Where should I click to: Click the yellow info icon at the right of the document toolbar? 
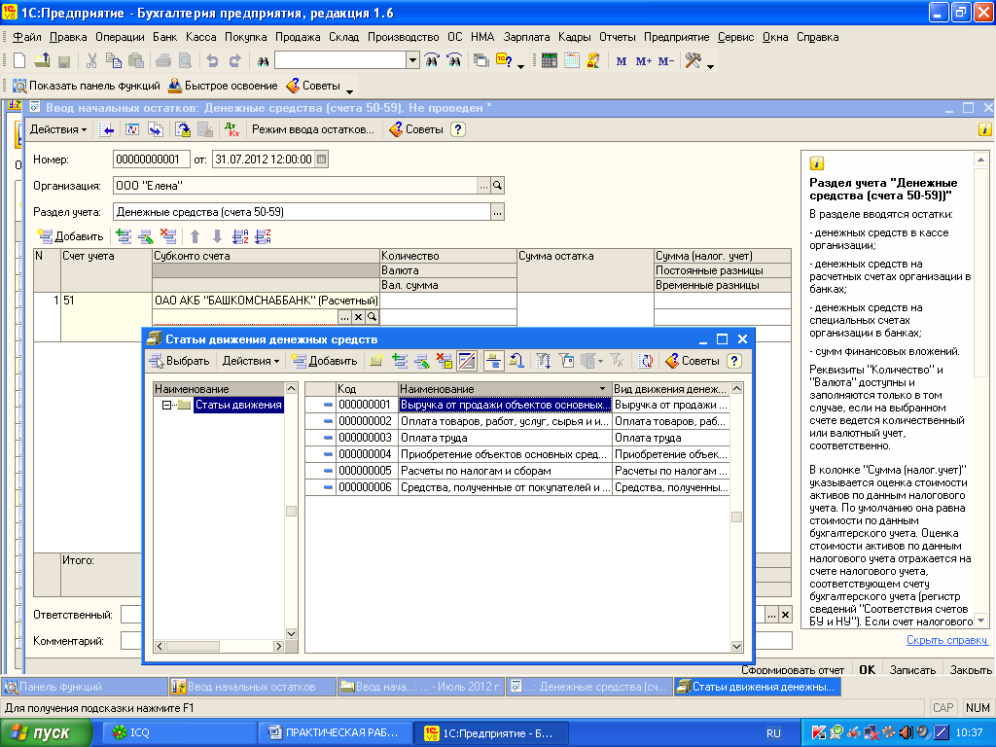pos(984,129)
